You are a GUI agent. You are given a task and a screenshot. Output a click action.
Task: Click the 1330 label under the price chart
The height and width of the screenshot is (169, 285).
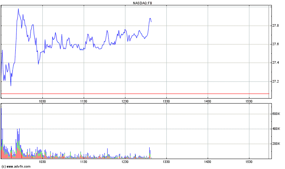166,101
